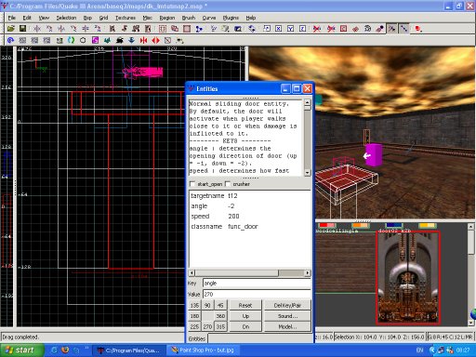The height and width of the screenshot is (357, 476).
Task: Toggle the X scale lock button
Action: pyautogui.click(x=279, y=29)
